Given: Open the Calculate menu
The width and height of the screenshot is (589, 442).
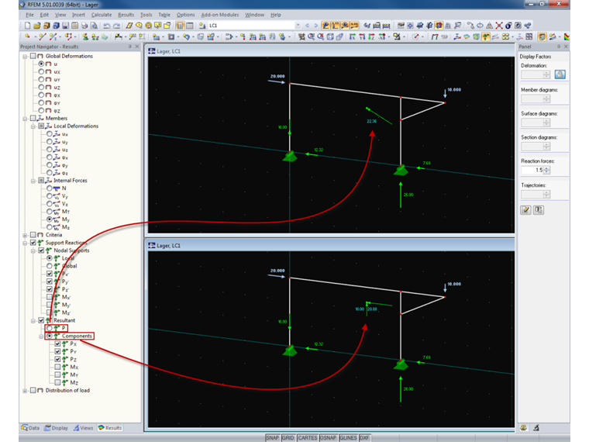Looking at the screenshot, I should [102, 15].
